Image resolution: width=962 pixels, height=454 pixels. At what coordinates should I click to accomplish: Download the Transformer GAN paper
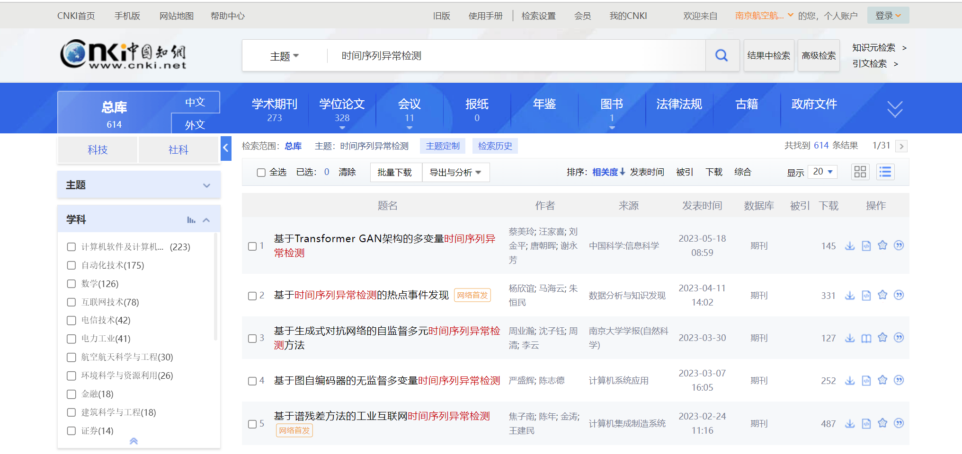(x=850, y=245)
